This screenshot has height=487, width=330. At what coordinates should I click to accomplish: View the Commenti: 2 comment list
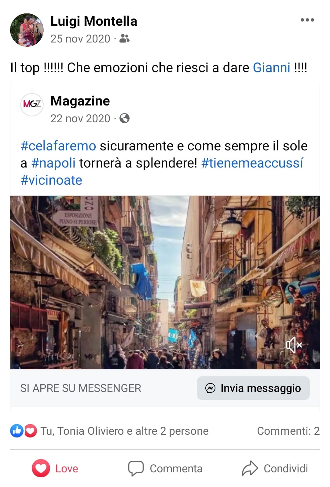point(288,431)
